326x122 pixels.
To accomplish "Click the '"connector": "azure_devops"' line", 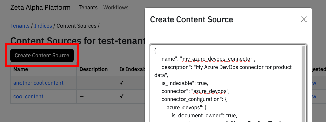I will 194,91.
